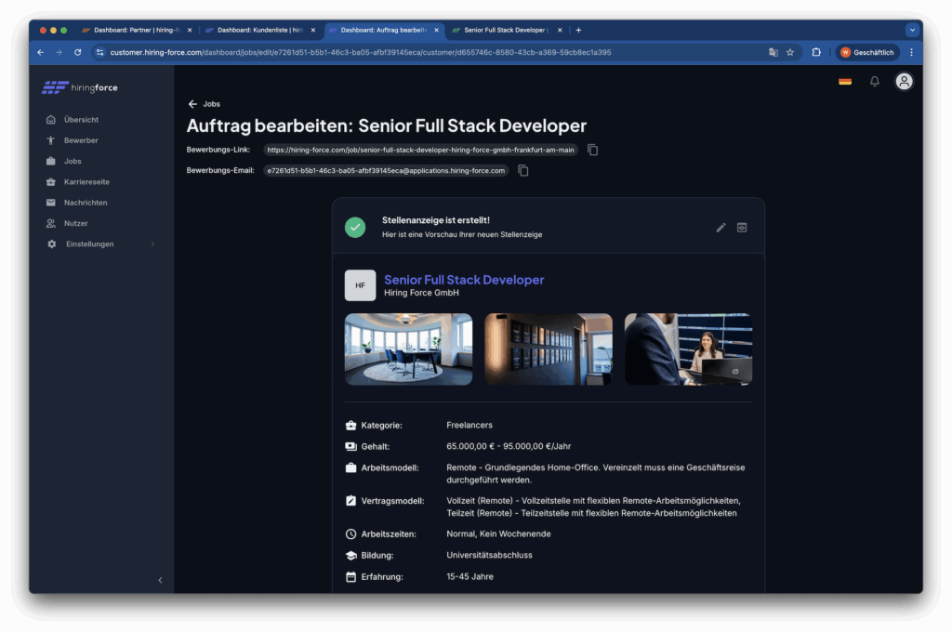Screen dimensions: 952x632
Task: Open the notifications bell
Action: (x=874, y=82)
